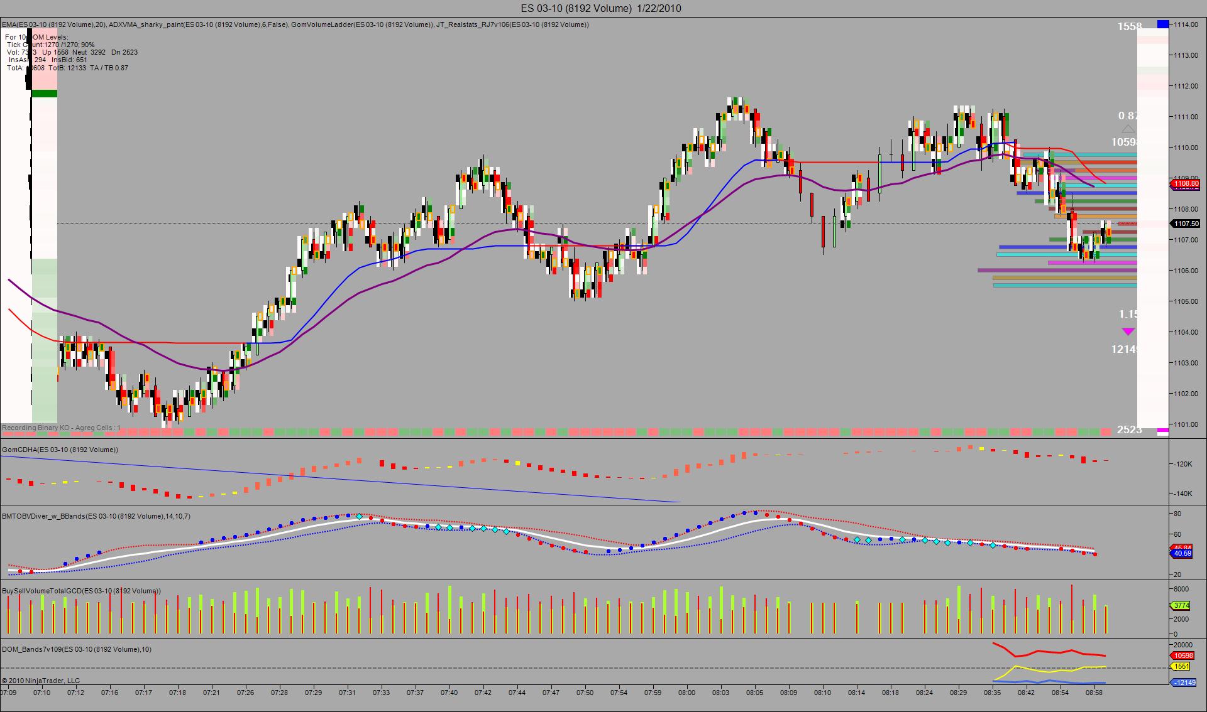Select the JT_Realstats_RJ7v106 indicator label
1207x712 pixels.
512,24
